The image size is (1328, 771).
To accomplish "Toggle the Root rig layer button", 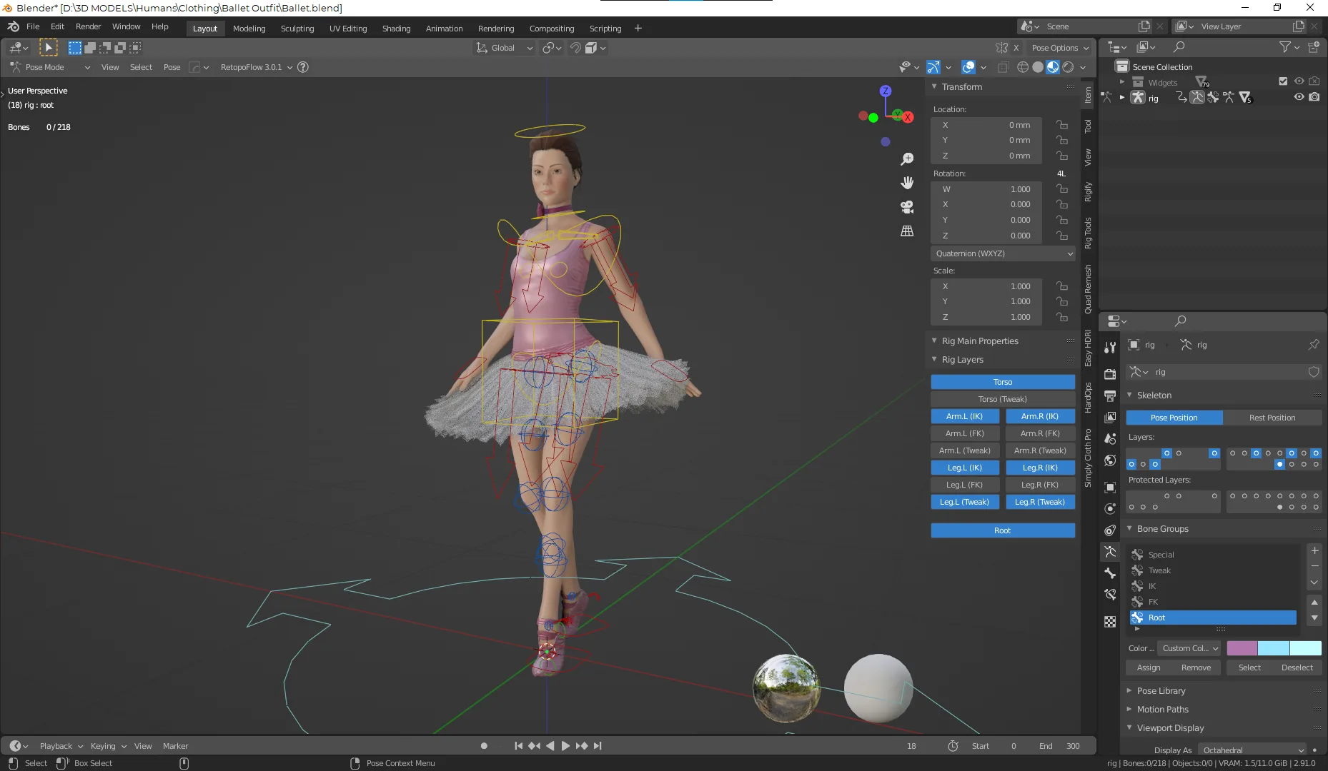I will click(1003, 530).
